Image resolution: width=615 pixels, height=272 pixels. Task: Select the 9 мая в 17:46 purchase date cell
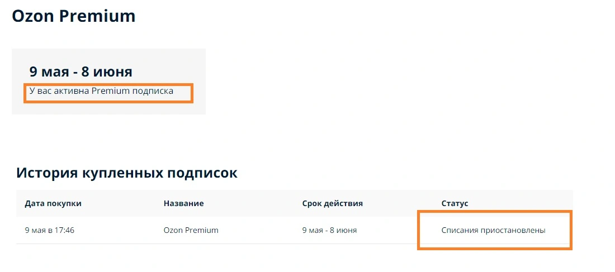[x=49, y=230]
